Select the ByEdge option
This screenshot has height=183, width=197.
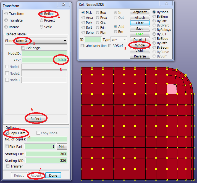click(154, 38)
